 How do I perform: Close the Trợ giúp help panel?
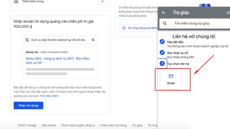tap(228, 13)
